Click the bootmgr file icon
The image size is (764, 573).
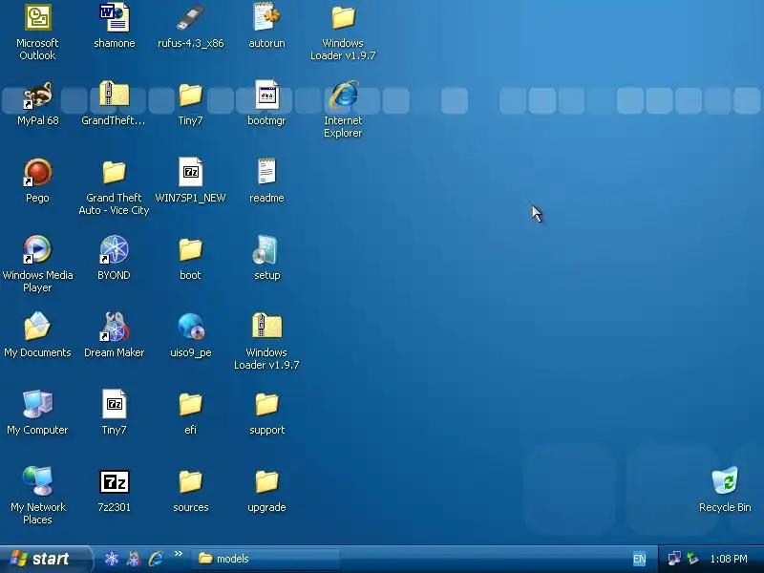pos(266,95)
